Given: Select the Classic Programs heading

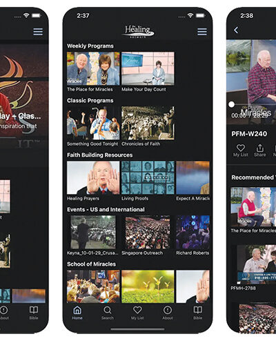Looking at the screenshot, I should [x=90, y=101].
